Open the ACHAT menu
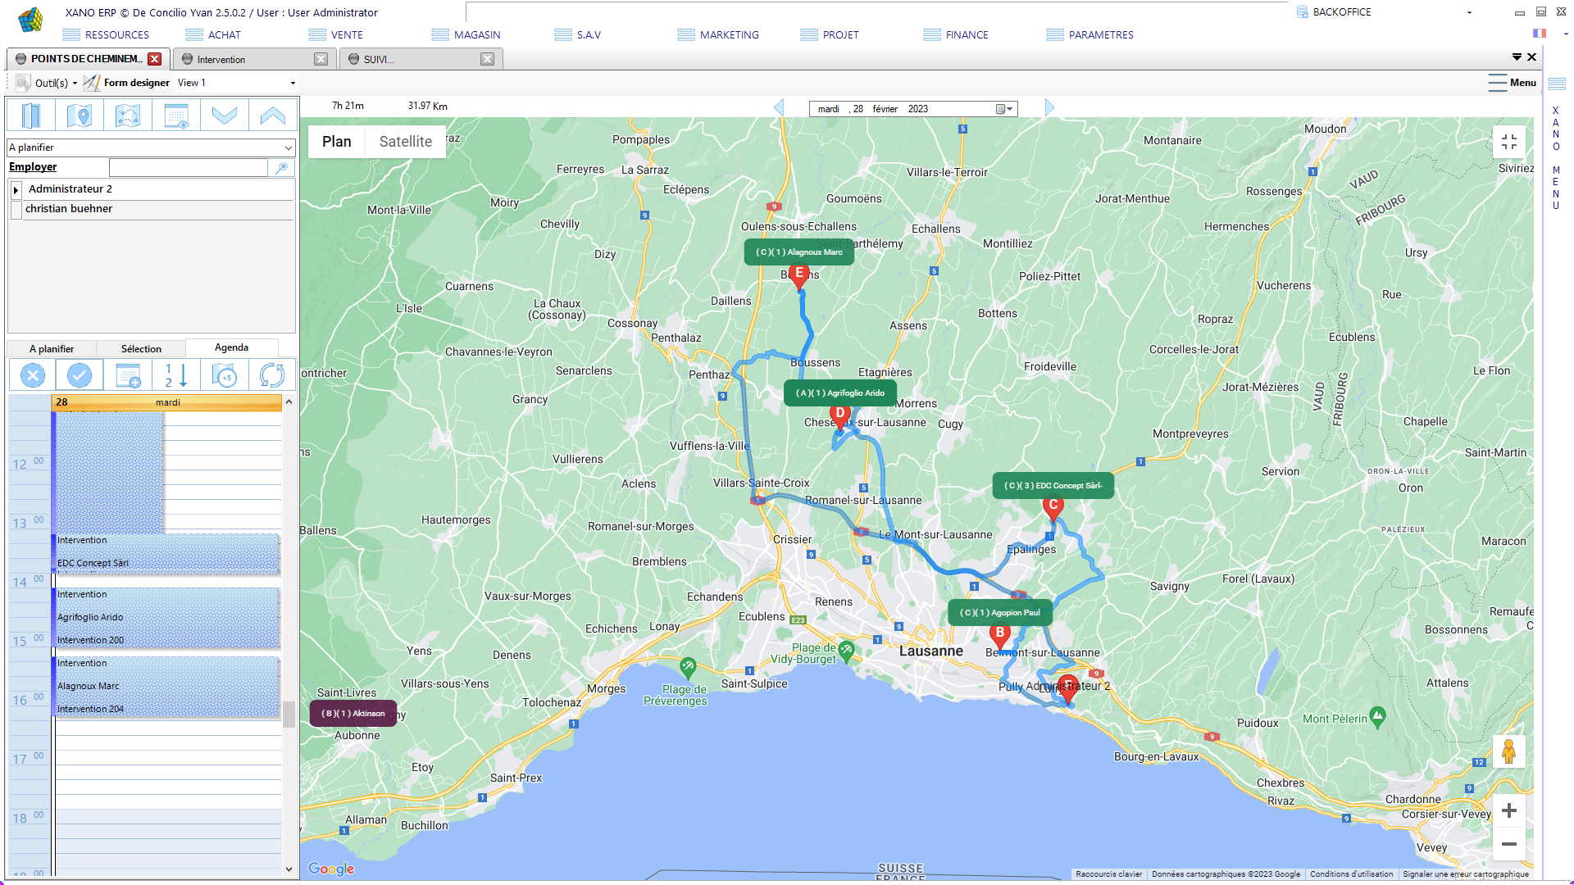This screenshot has height=885, width=1574. (213, 34)
